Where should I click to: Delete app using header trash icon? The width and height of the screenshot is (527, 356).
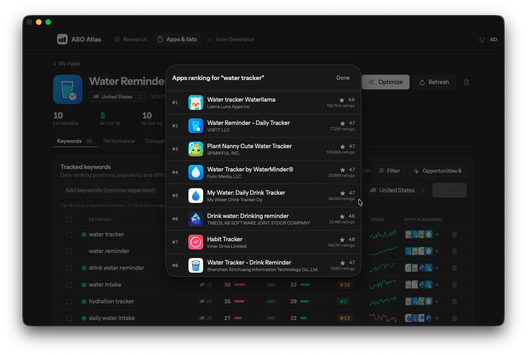pyautogui.click(x=467, y=82)
